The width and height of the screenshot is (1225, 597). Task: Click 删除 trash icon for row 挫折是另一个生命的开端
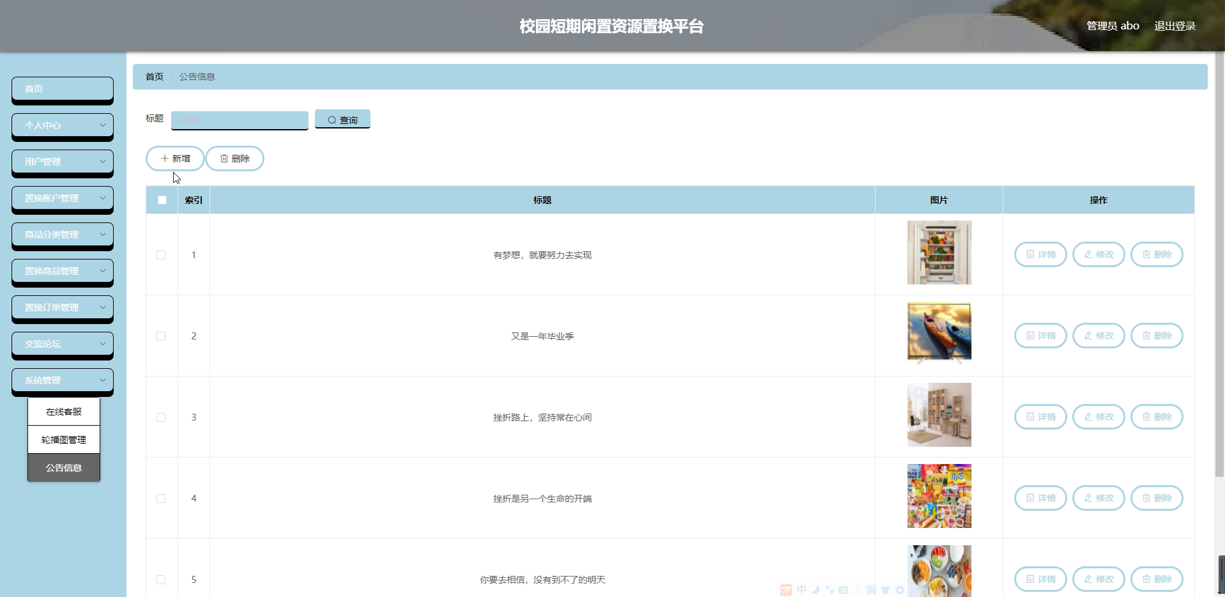click(1146, 498)
